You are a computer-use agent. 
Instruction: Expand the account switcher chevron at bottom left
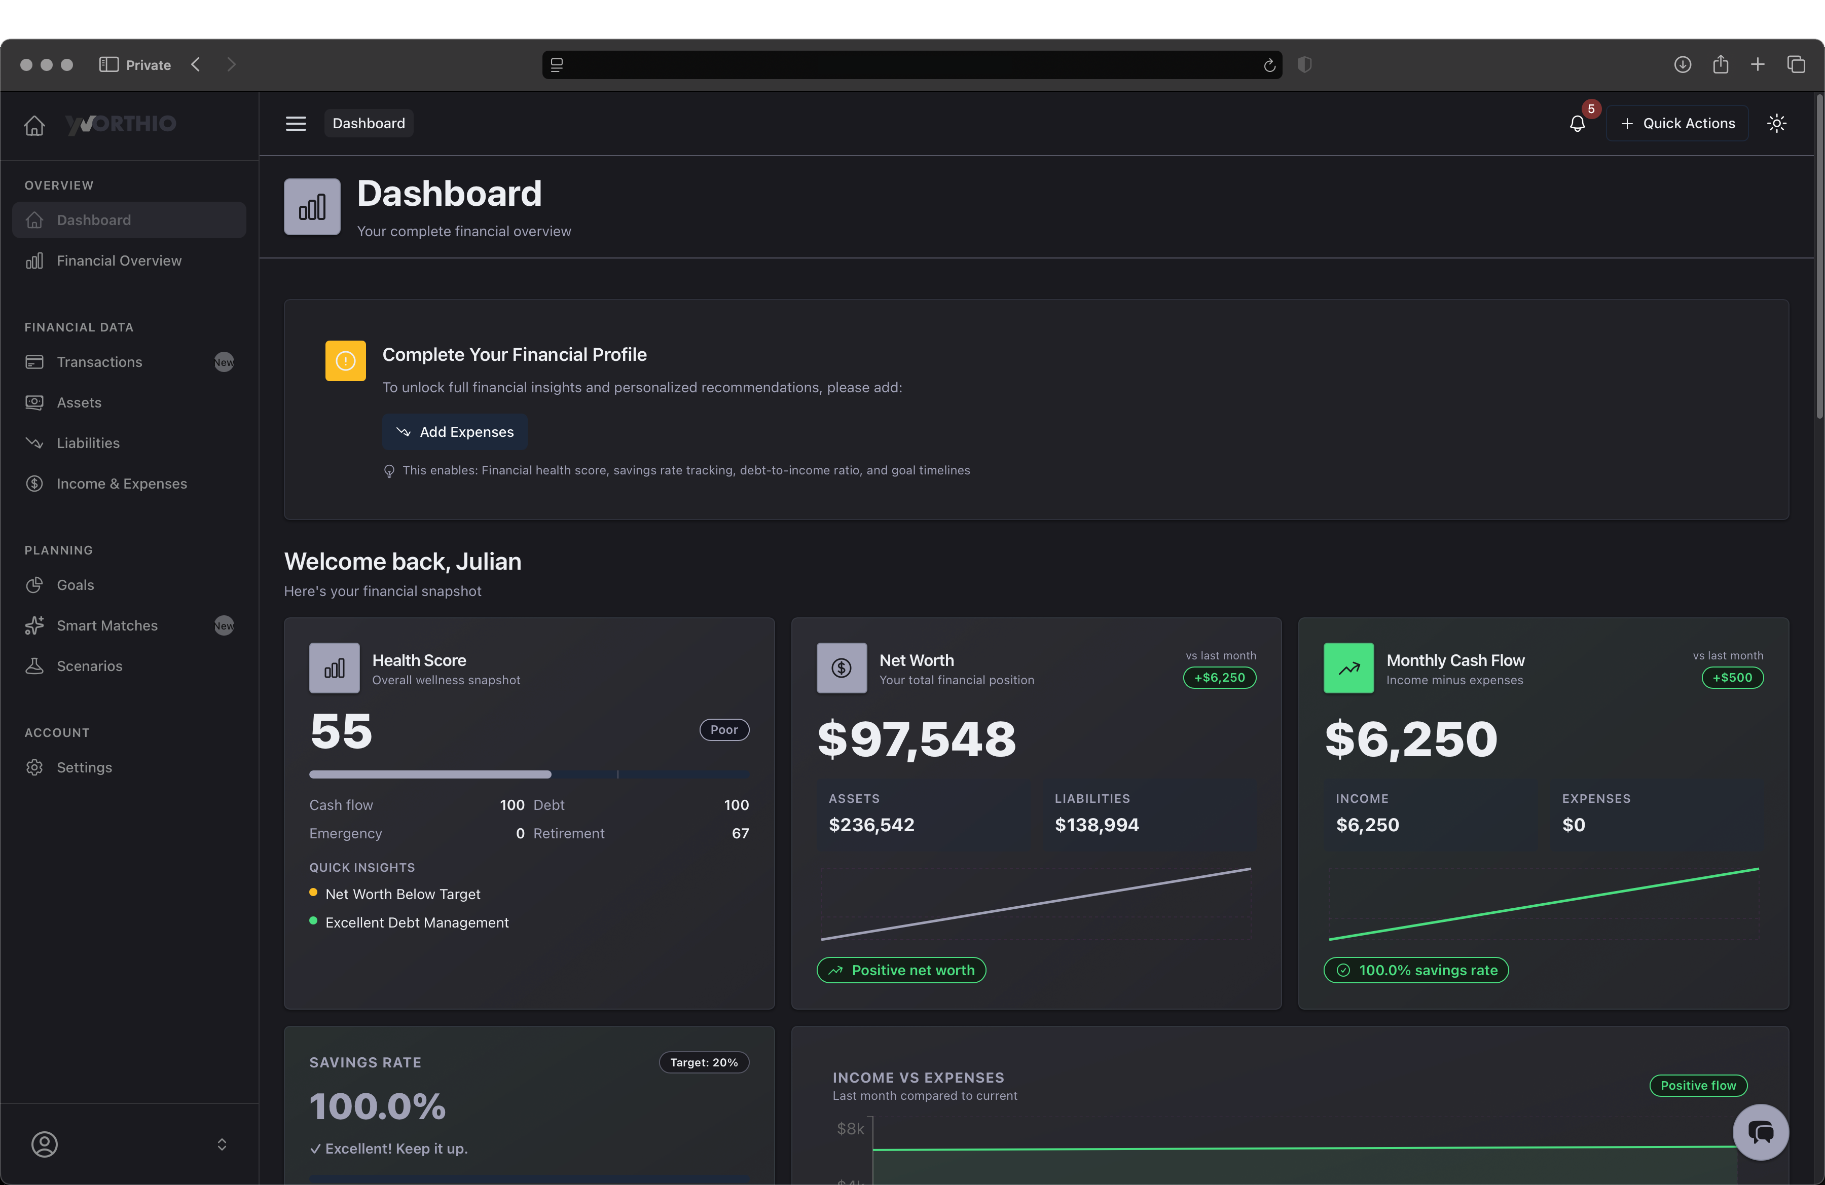coord(222,1144)
